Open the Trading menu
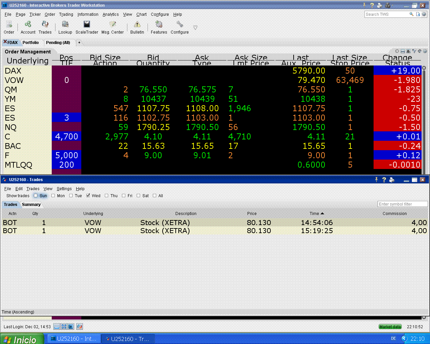Image resolution: width=430 pixels, height=344 pixels. [66, 14]
